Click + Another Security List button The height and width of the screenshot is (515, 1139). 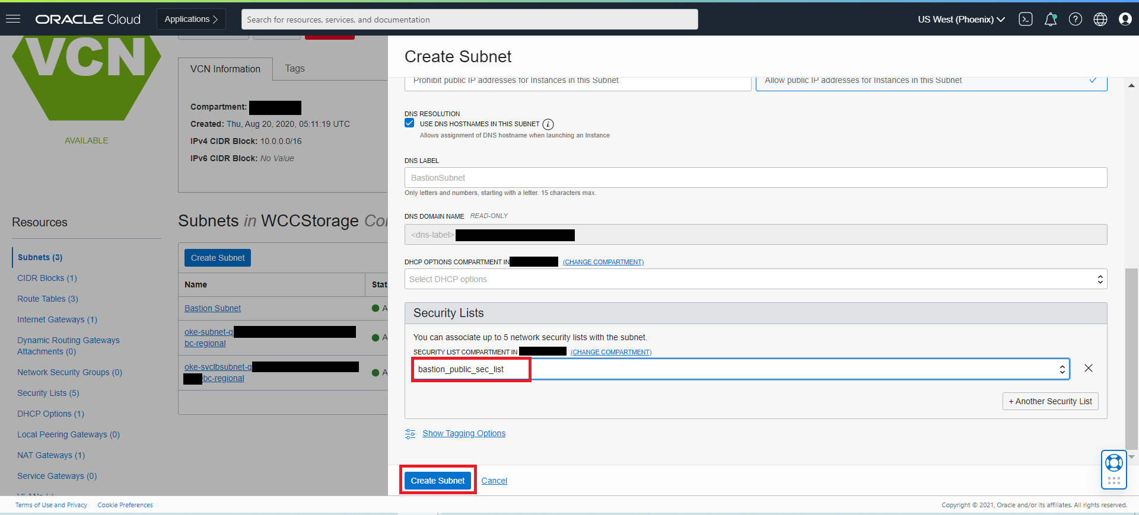click(x=1051, y=401)
